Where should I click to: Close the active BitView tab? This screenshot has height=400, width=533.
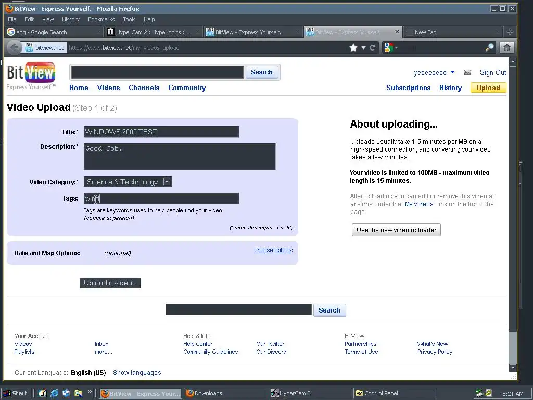397,32
